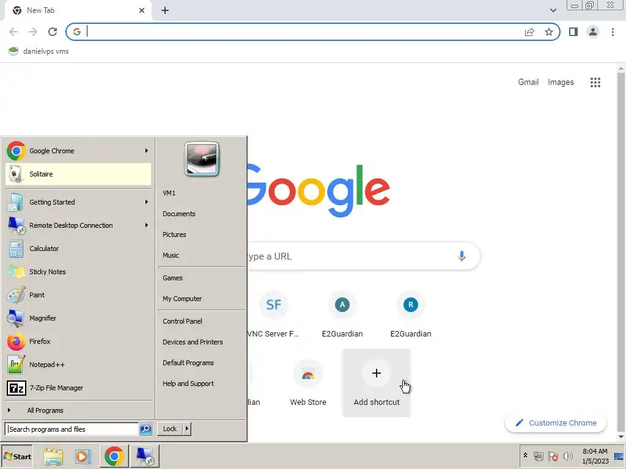
Task: Open the Google apps grid
Action: pos(595,82)
